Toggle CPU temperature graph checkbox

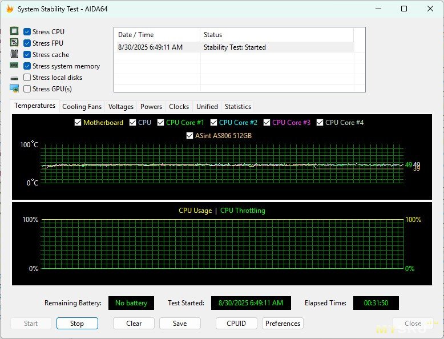tap(132, 122)
